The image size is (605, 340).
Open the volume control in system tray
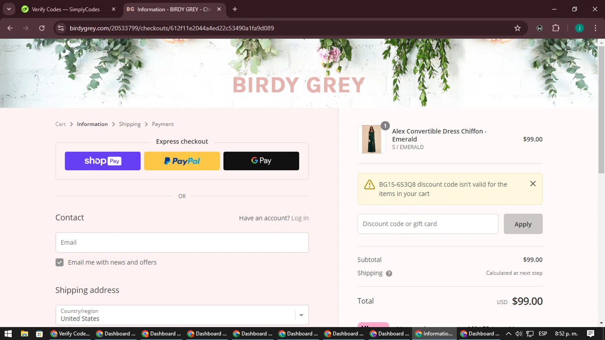(x=519, y=334)
